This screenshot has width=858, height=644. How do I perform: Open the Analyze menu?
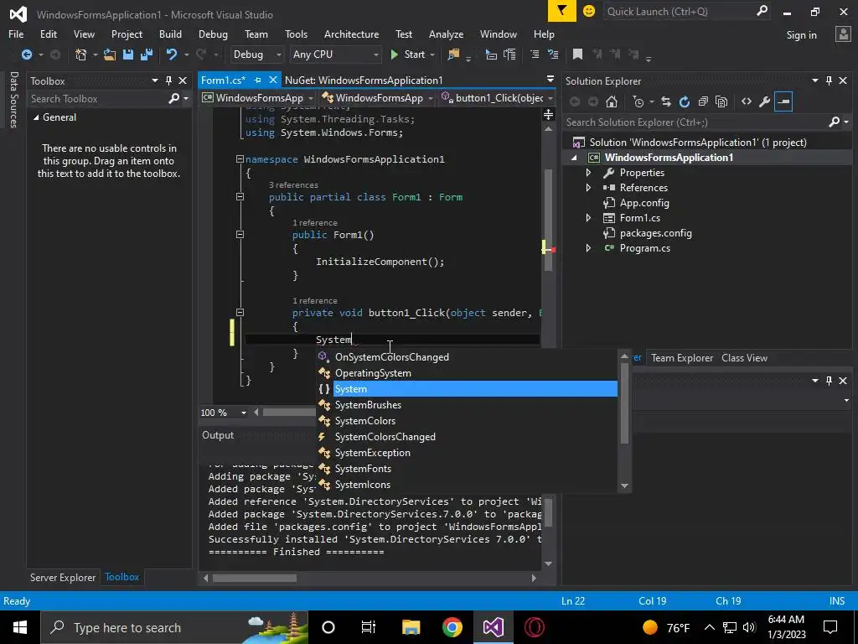click(446, 34)
